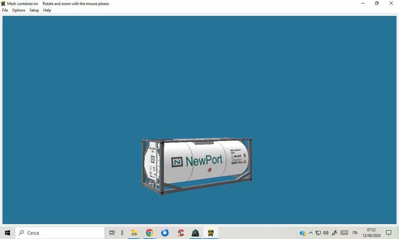Switch ITA input language indicator
This screenshot has width=399, height=239.
tap(355, 233)
